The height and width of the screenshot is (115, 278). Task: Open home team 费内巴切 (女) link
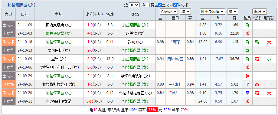59,50
